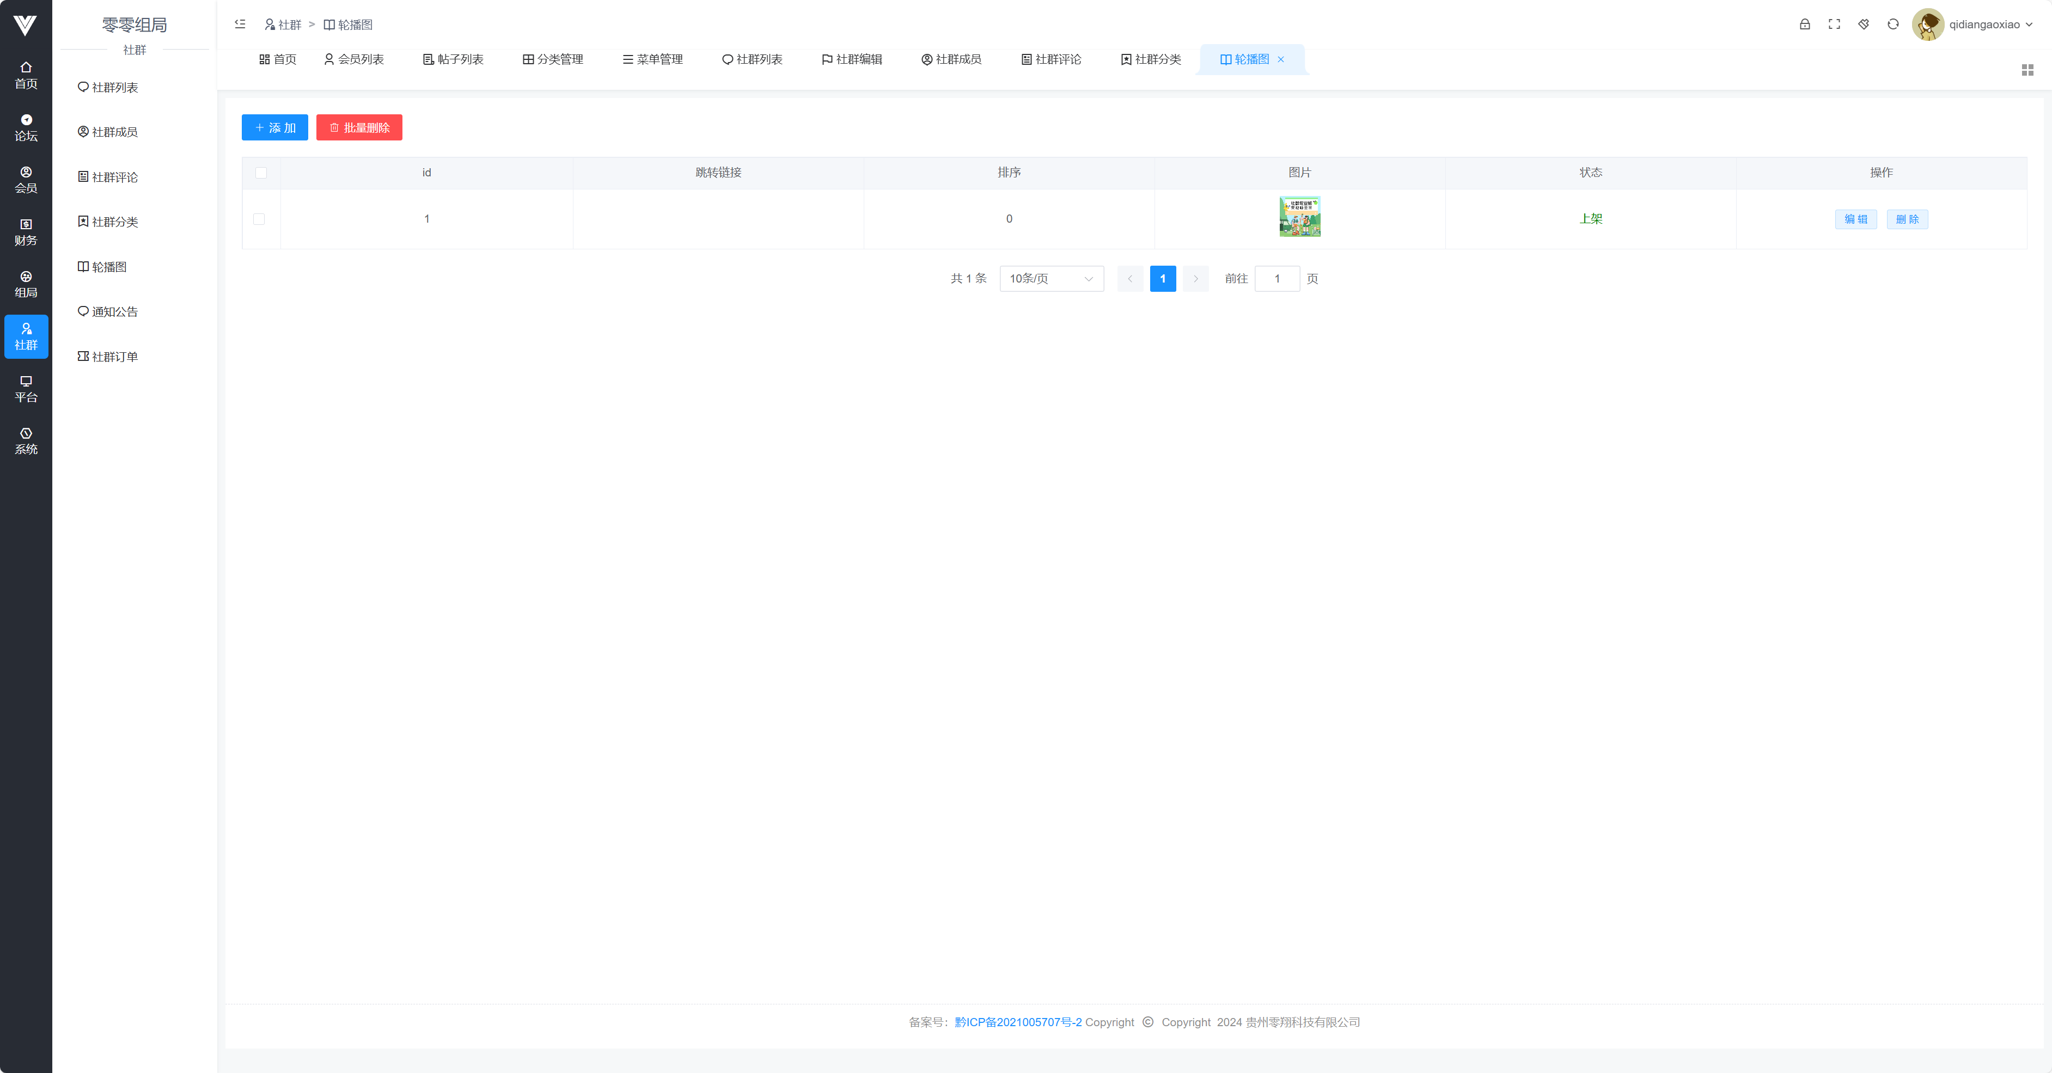Toggle the select-all header checkbox
Screen dimensions: 2052x1073
[261, 173]
